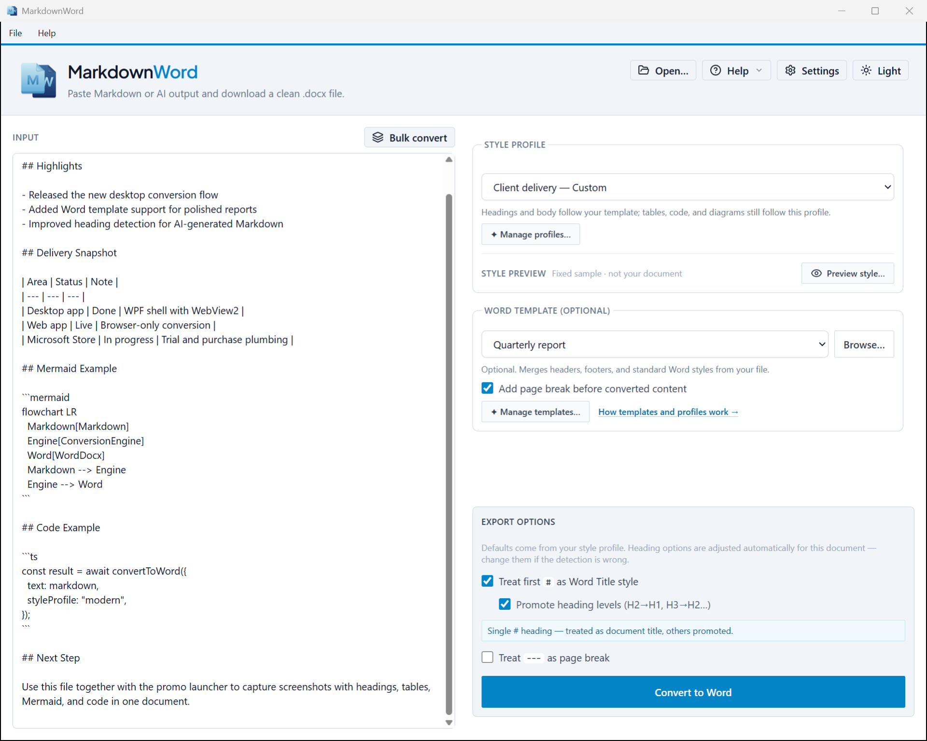Click Manage templates... button
Viewport: 927px width, 741px height.
(x=535, y=412)
